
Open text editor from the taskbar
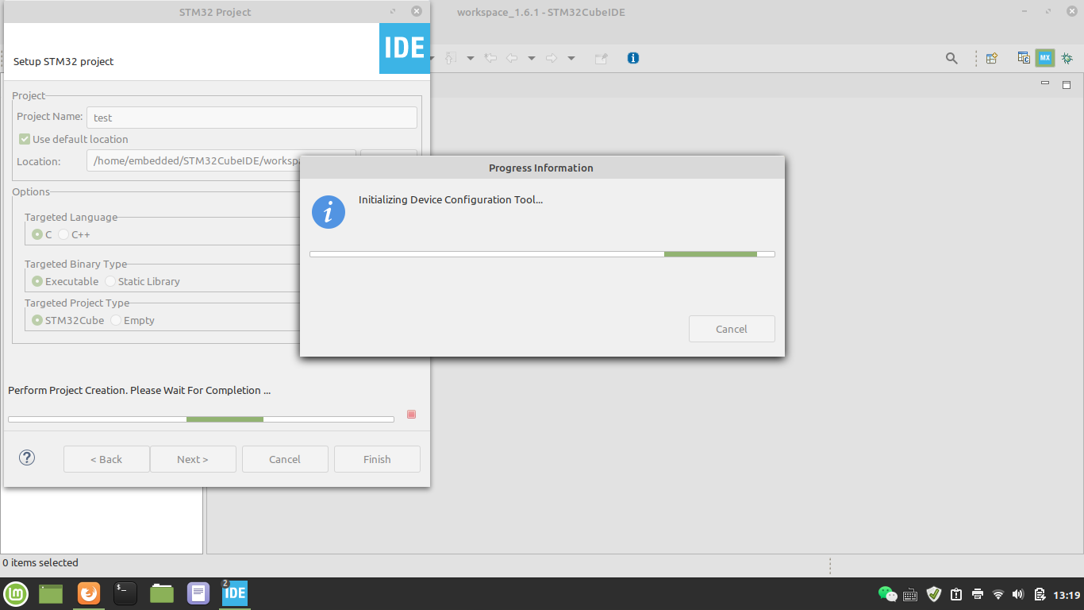pos(198,593)
